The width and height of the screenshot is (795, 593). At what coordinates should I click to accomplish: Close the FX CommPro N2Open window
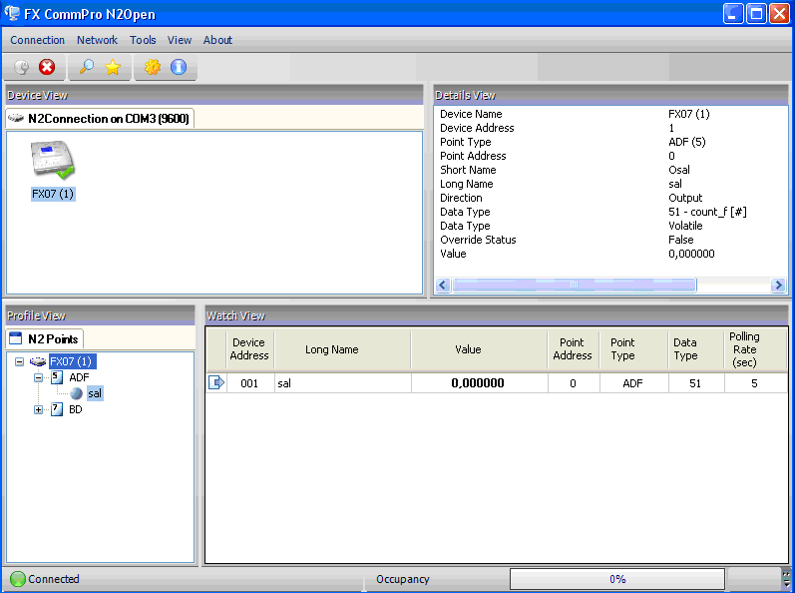point(779,14)
